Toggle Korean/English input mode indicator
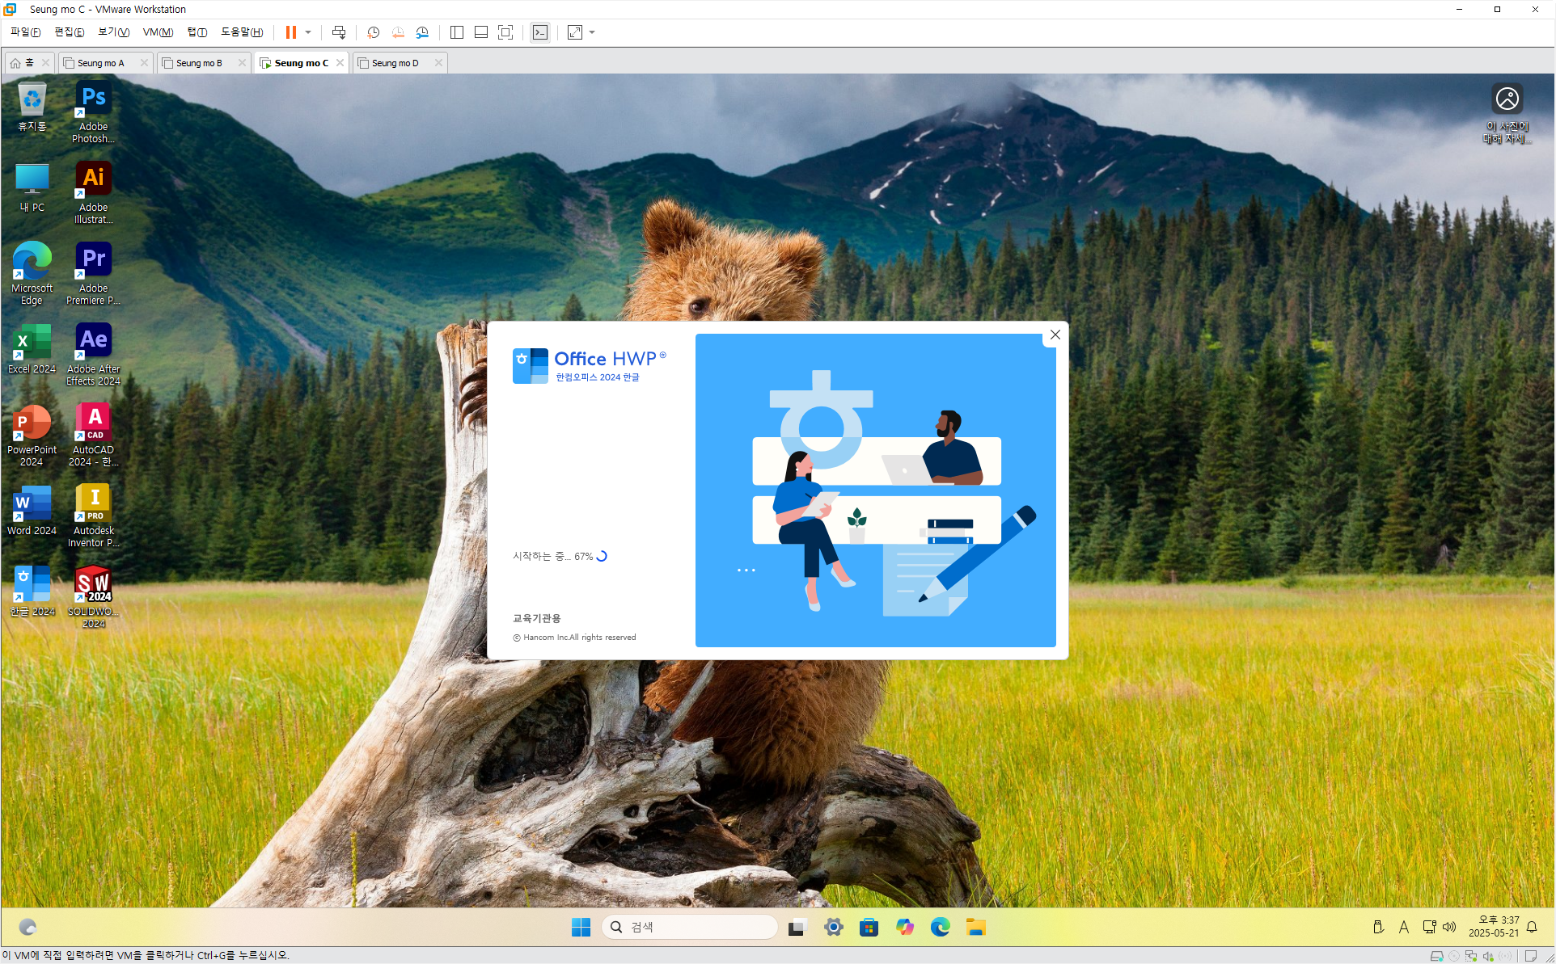The height and width of the screenshot is (964, 1556). tap(1404, 927)
